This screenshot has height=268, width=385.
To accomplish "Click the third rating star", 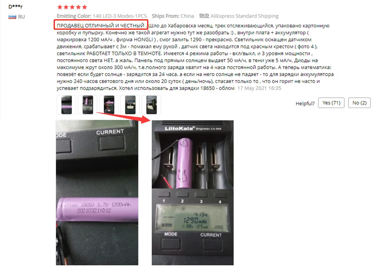I will click(72, 7).
